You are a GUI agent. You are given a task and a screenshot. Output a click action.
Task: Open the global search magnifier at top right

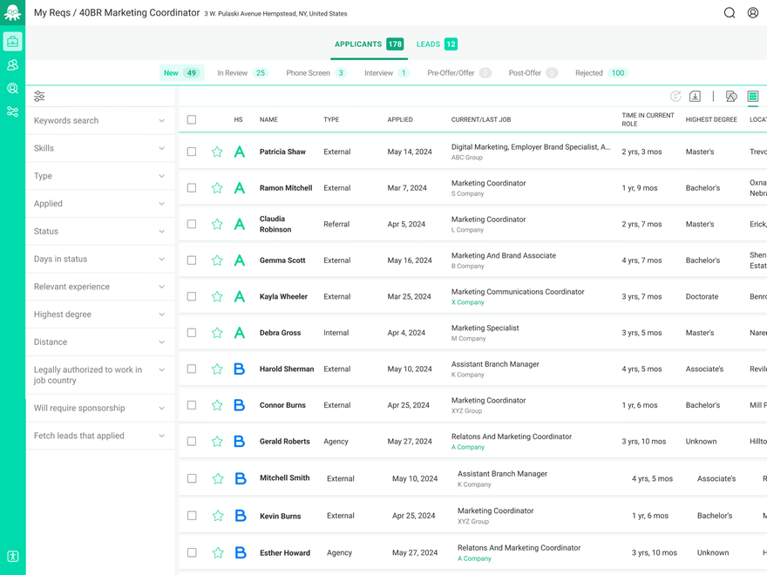point(730,13)
